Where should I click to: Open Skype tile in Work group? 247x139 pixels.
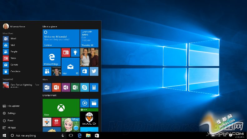point(85,87)
